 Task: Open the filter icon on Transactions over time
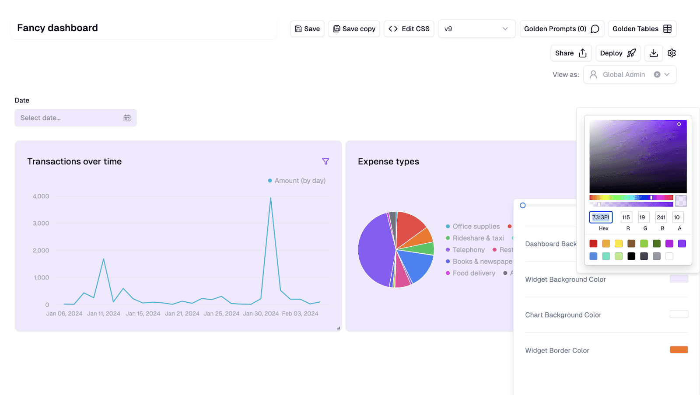pos(325,161)
